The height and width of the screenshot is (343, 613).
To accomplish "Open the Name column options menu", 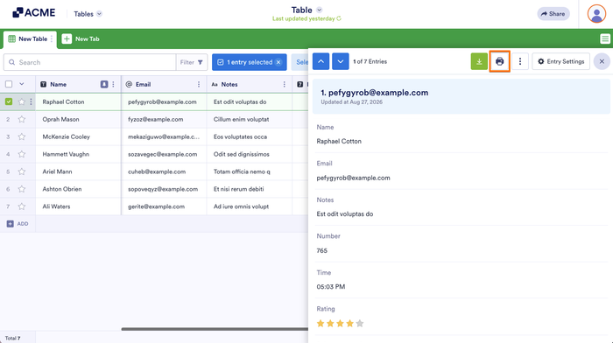I will click(113, 84).
